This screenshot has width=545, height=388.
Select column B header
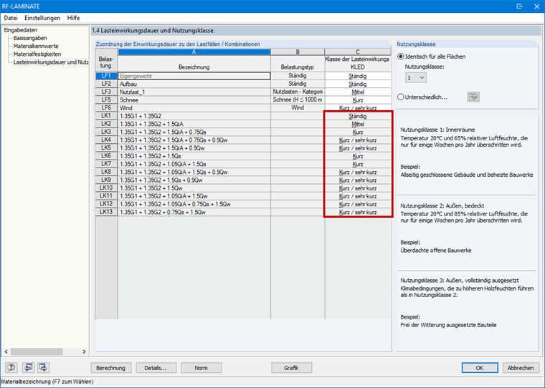298,52
